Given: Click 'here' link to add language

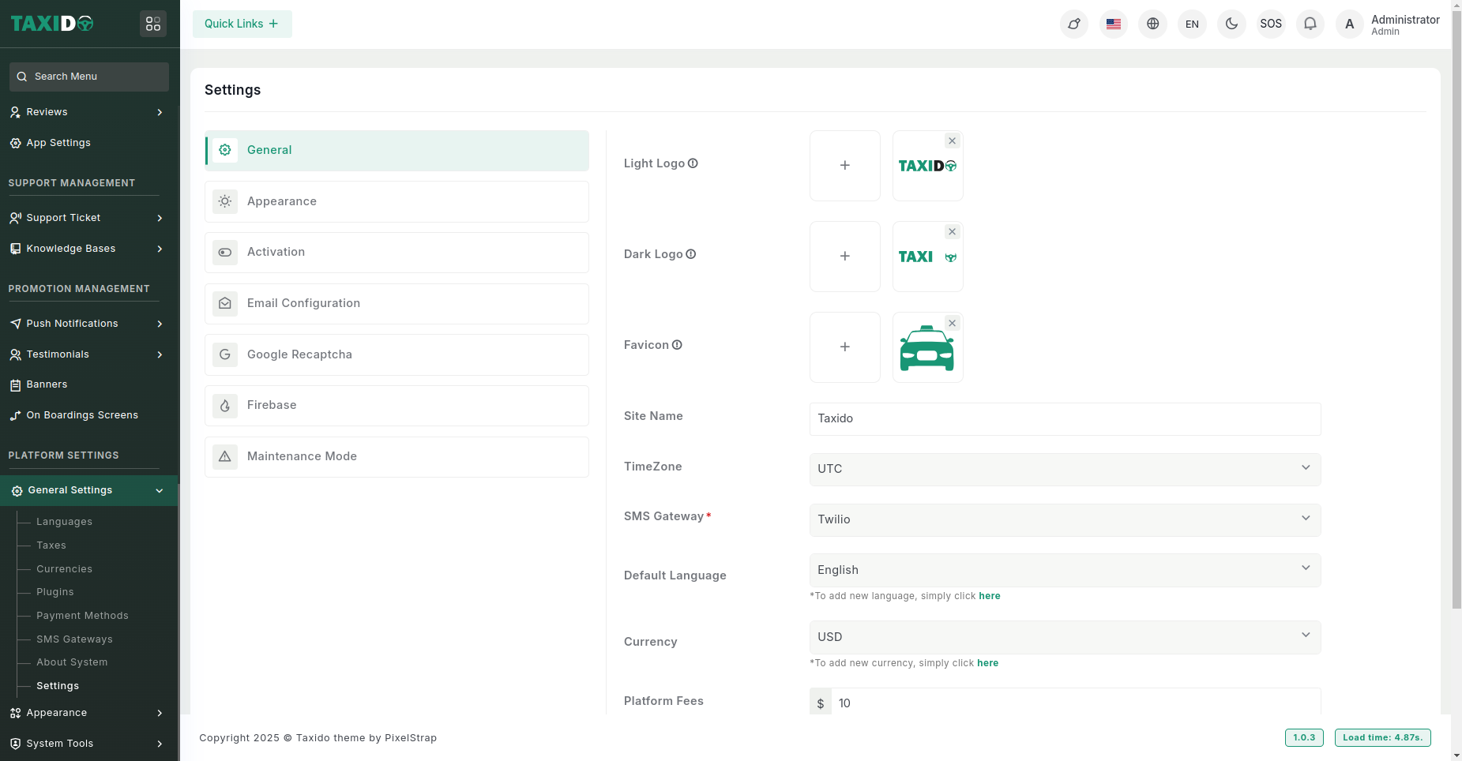Looking at the screenshot, I should (989, 596).
